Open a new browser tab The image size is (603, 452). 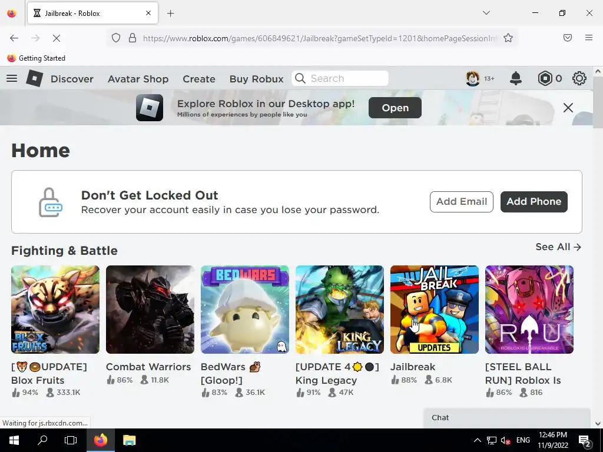pos(171,14)
